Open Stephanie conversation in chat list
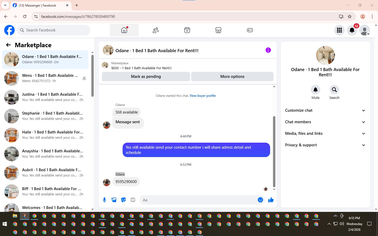Screen dimensions: 378x236 (x=45, y=116)
